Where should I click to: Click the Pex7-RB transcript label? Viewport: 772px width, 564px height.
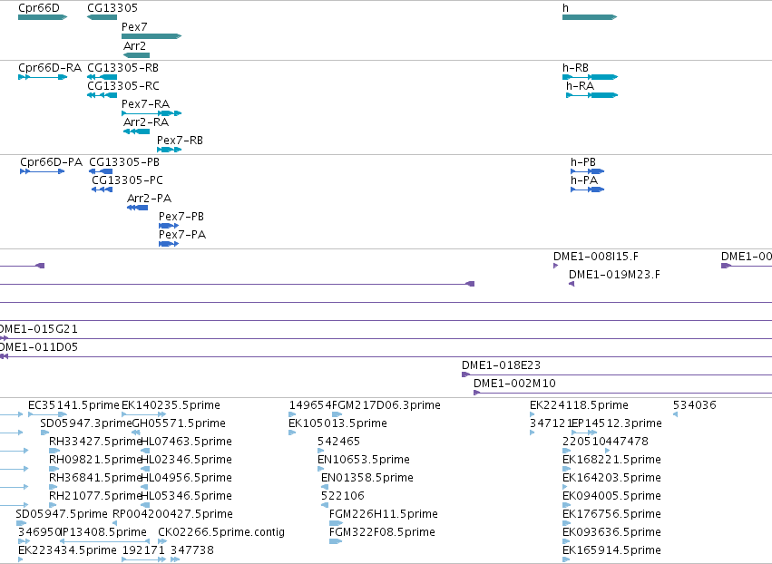tap(180, 141)
